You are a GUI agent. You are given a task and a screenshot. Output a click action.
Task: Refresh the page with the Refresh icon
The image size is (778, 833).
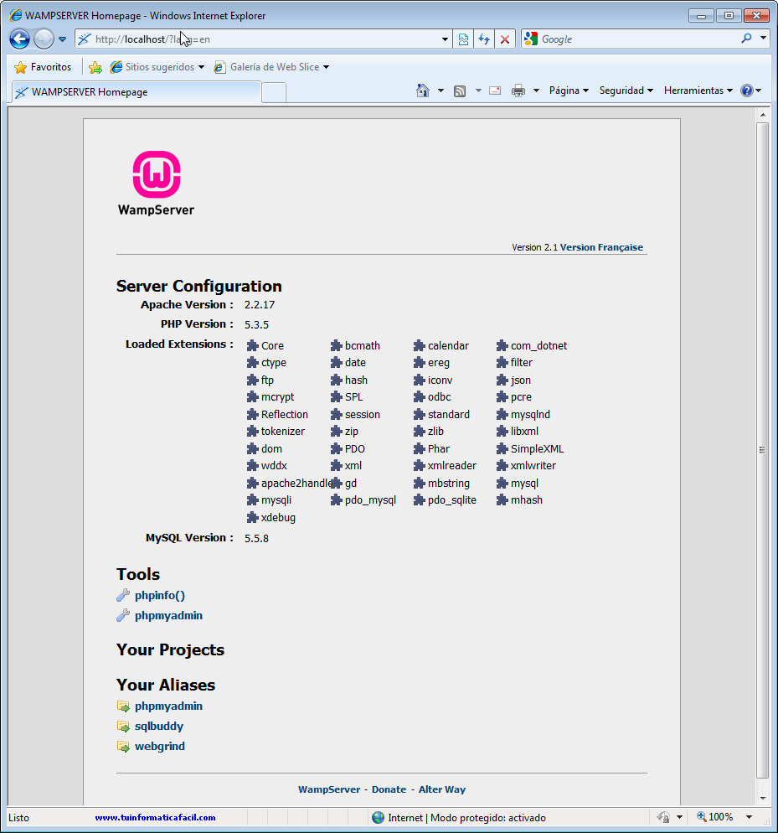pyautogui.click(x=484, y=39)
